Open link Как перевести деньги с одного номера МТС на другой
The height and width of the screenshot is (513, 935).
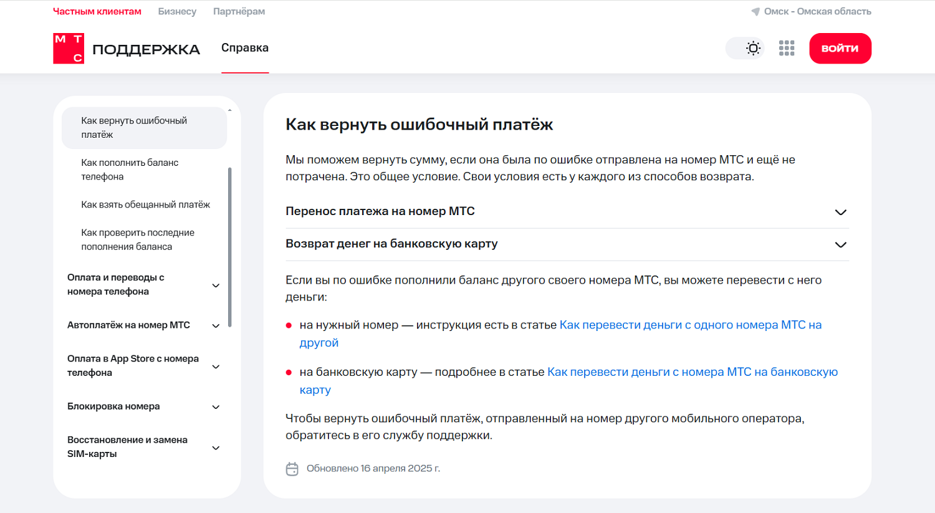coord(691,325)
